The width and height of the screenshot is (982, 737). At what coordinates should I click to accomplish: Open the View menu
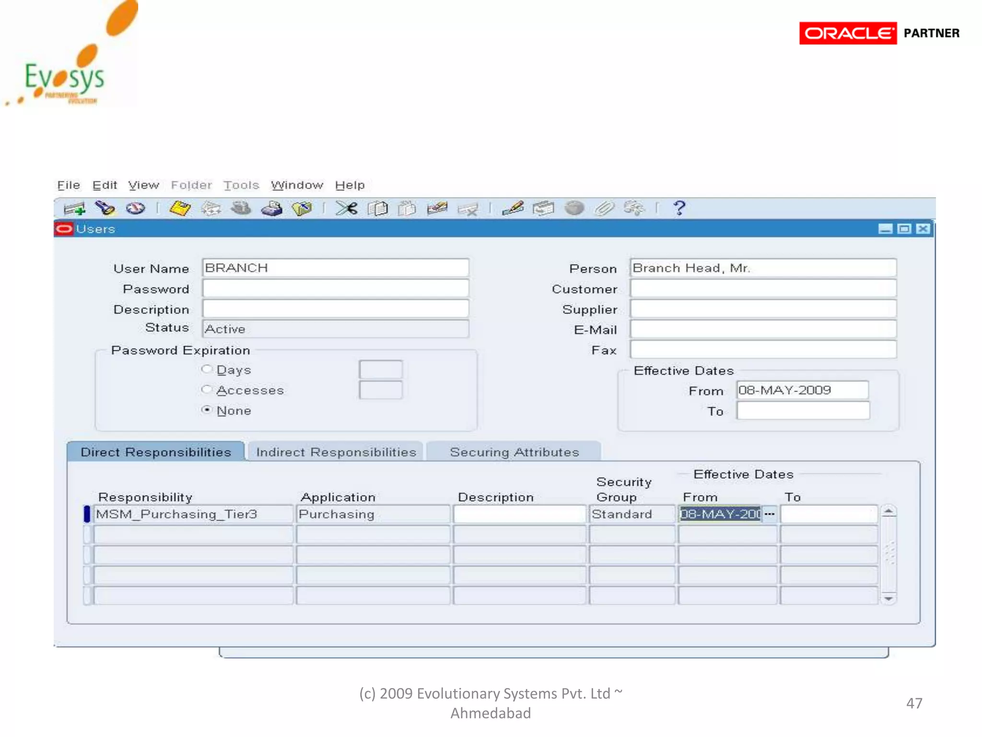coord(143,185)
